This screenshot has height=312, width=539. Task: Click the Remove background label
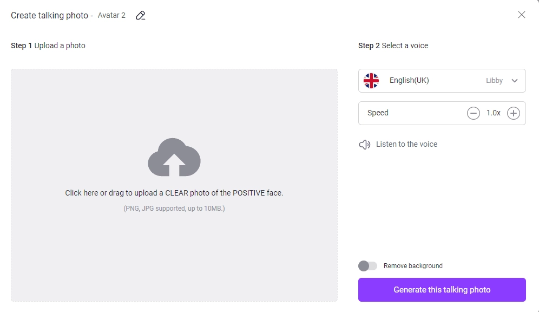click(413, 266)
